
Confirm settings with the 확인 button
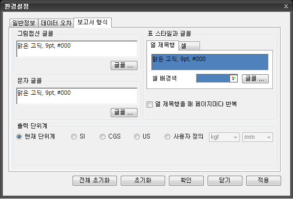click(186, 180)
